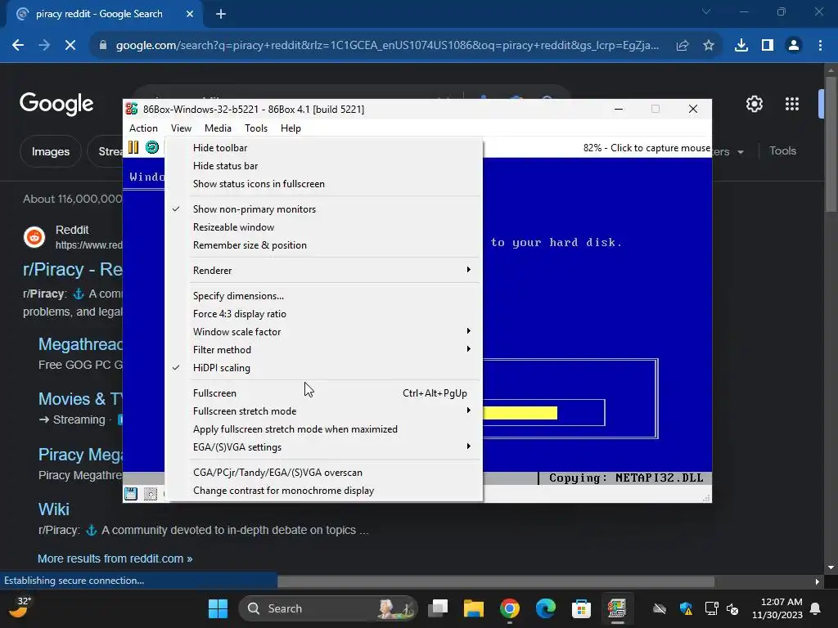
Task: Open Google settings gear icon
Action: point(754,104)
